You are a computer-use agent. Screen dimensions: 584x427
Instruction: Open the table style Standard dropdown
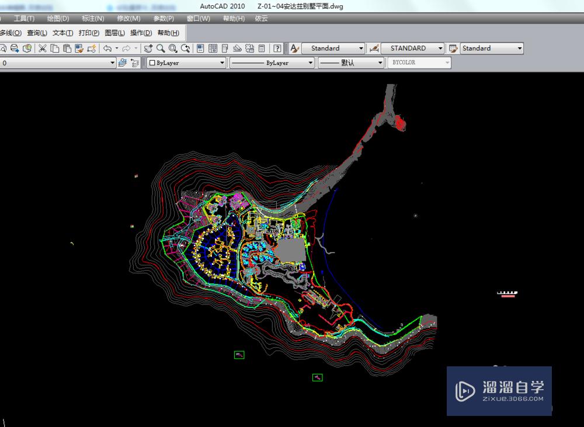(492, 48)
